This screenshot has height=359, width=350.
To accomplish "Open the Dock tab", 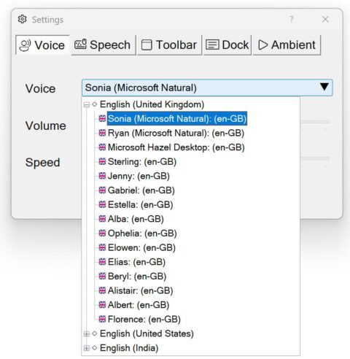I will pyautogui.click(x=227, y=45).
